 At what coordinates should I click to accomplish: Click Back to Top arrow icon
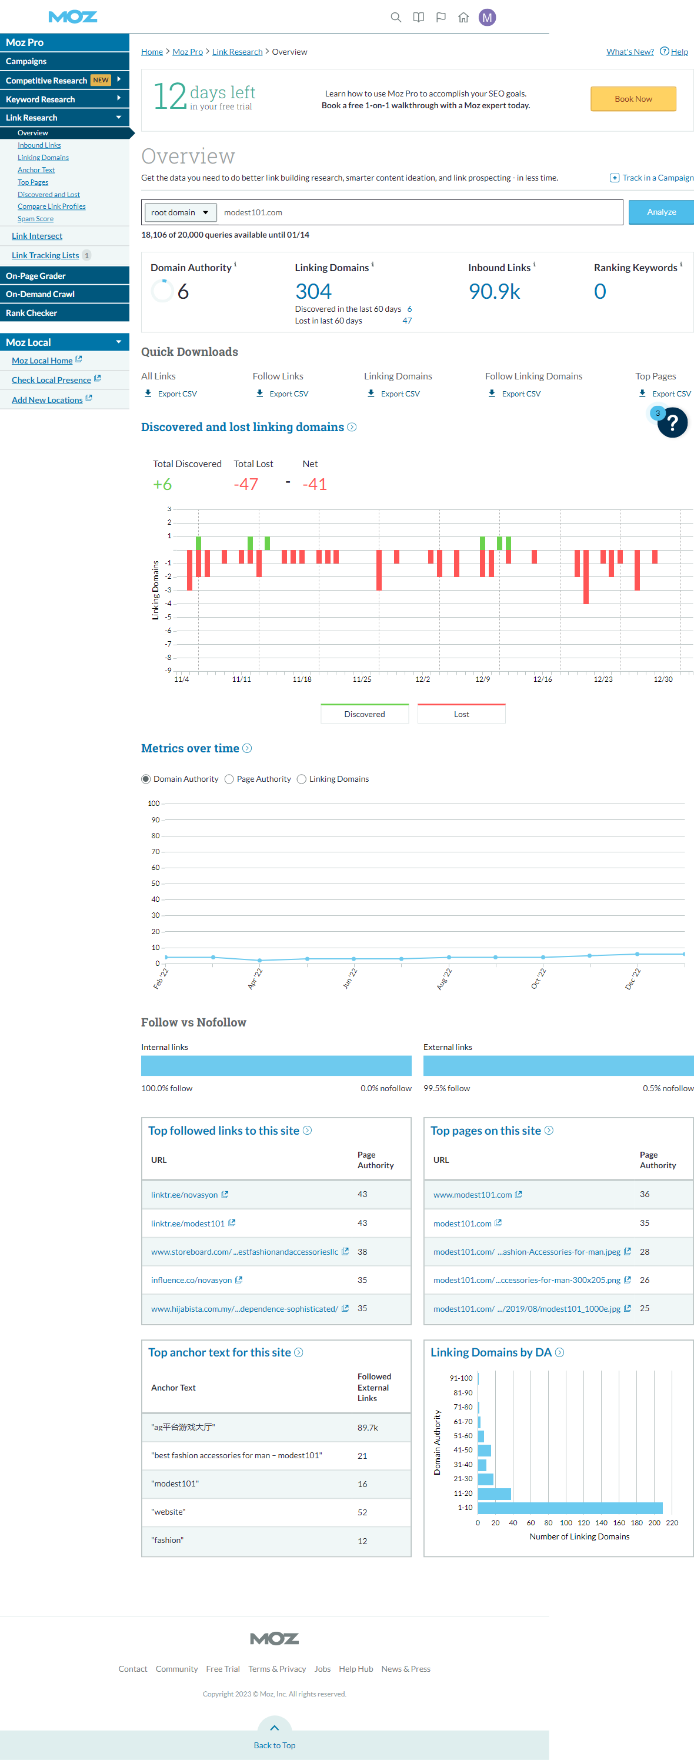point(275,1728)
